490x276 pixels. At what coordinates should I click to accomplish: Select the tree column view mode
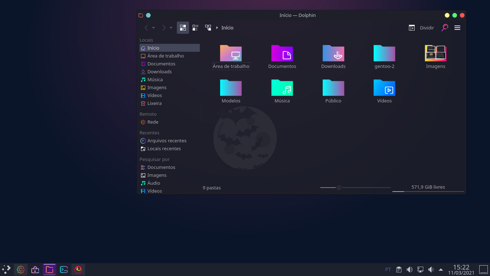click(x=208, y=28)
